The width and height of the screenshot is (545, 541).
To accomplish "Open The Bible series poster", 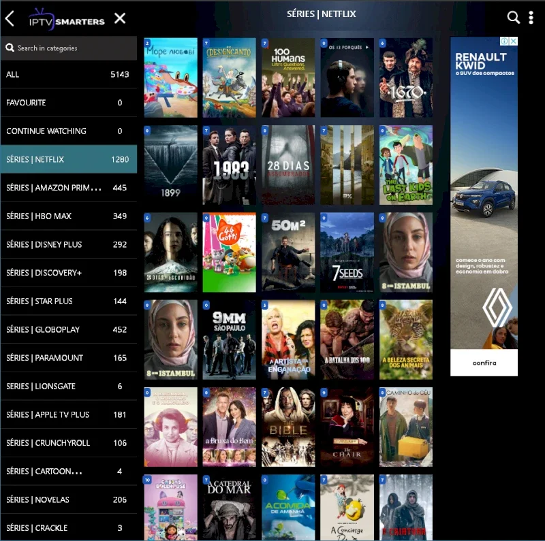I will click(x=288, y=427).
